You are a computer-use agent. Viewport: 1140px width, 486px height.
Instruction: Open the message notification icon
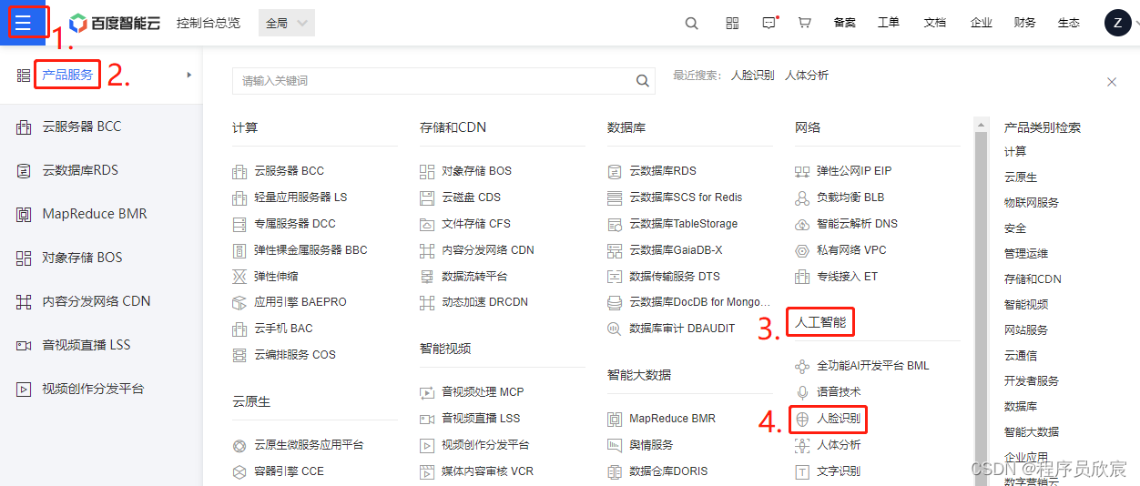tap(769, 23)
